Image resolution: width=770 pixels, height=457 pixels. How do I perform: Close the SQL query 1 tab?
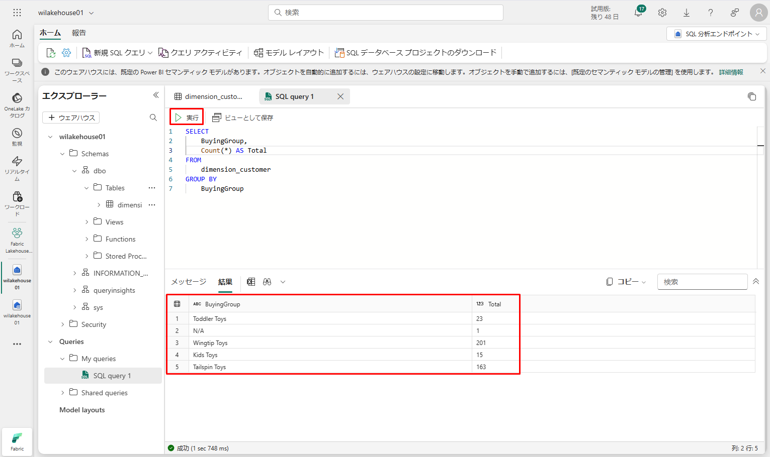(x=340, y=96)
